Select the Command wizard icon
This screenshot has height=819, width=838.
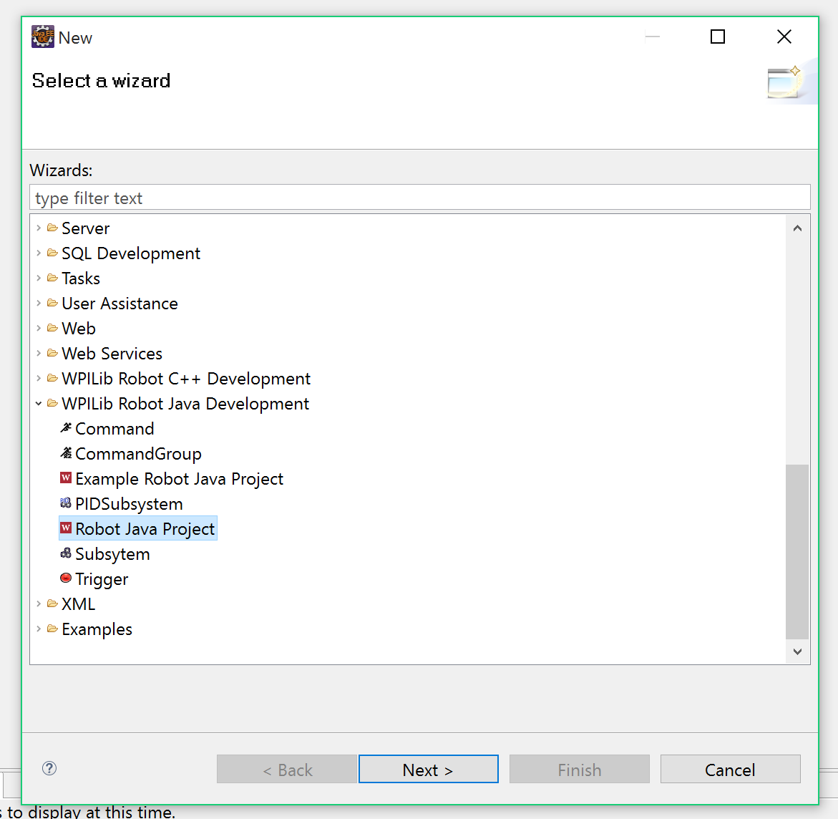click(x=65, y=428)
